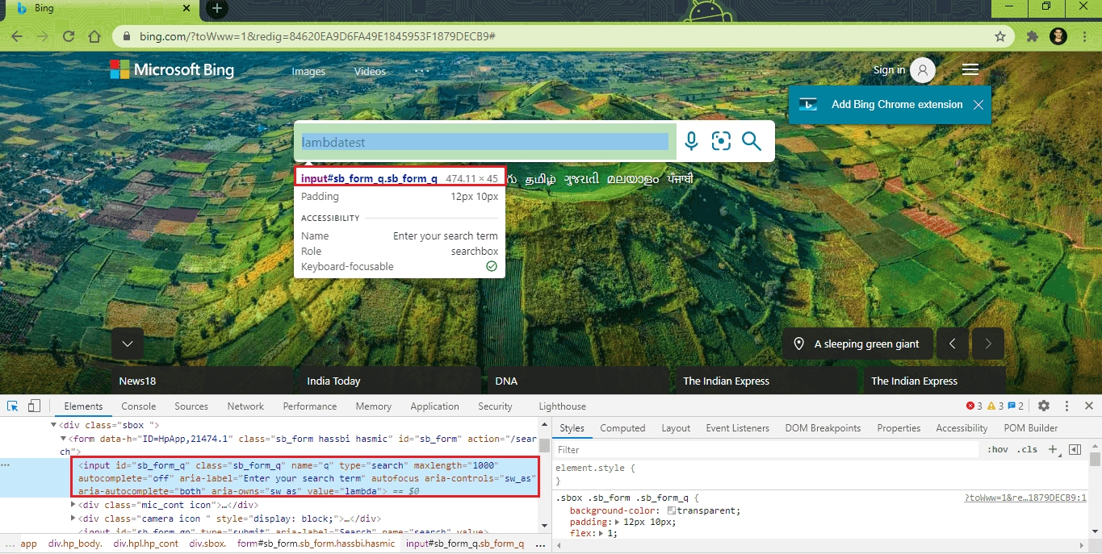Open the Network tab
The image size is (1102, 554).
pyautogui.click(x=245, y=406)
